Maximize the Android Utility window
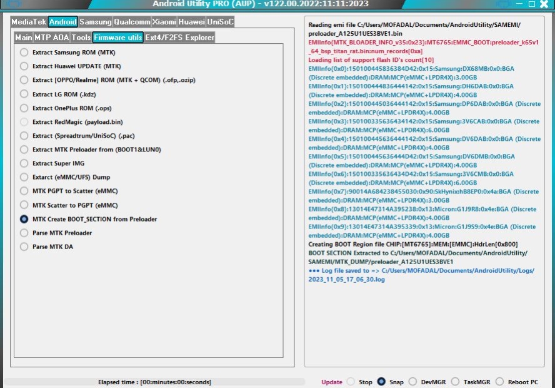 [532, 4]
